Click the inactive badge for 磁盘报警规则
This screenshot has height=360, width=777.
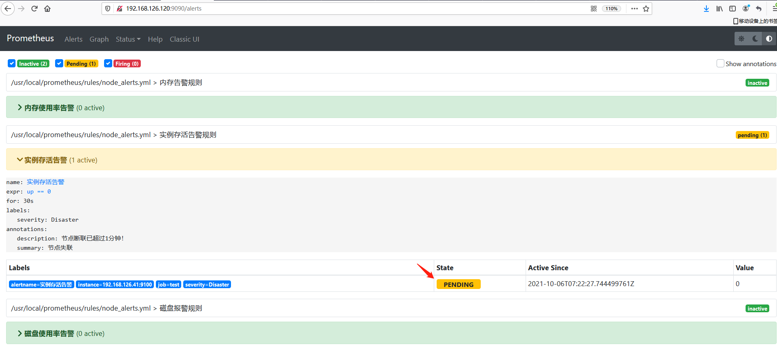tap(757, 309)
